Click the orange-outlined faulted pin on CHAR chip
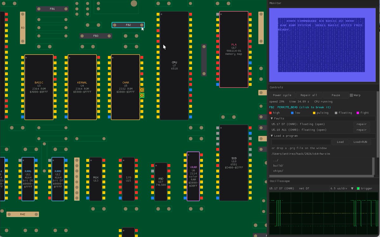This screenshot has height=237, width=380. (142, 90)
